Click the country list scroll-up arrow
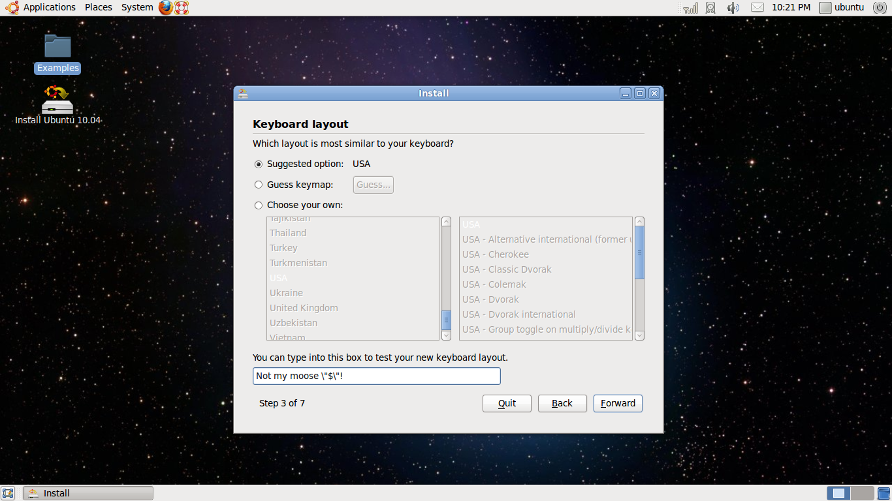Image resolution: width=892 pixels, height=501 pixels. pos(447,222)
